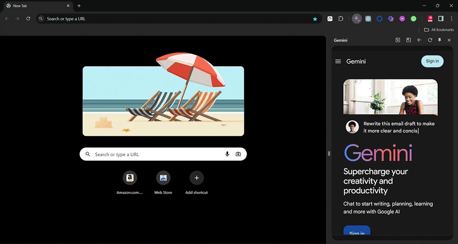This screenshot has height=244, width=458.
Task: Open Chrome's three-dot menu
Action: click(451, 19)
